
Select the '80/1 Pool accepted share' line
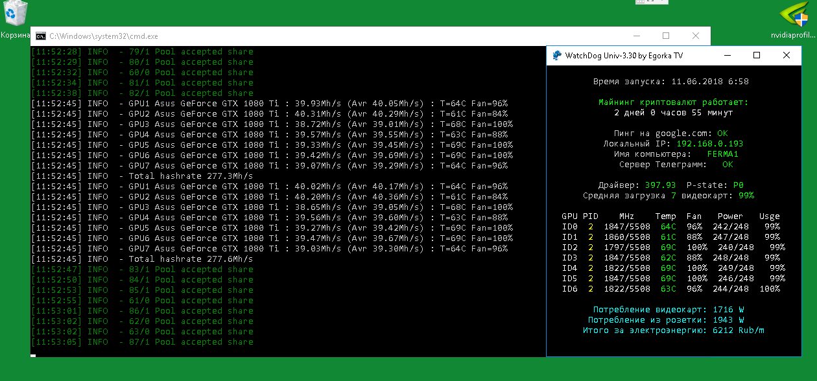tap(142, 62)
